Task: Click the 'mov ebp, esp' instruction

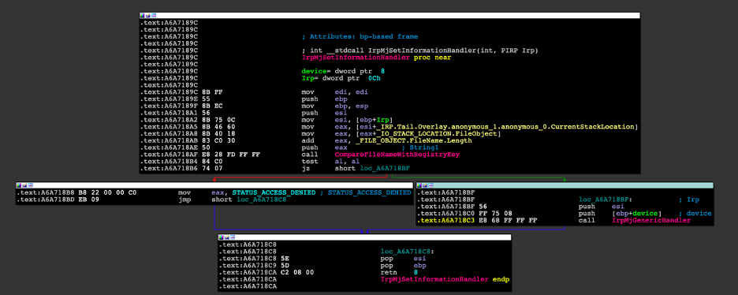Action: point(335,106)
